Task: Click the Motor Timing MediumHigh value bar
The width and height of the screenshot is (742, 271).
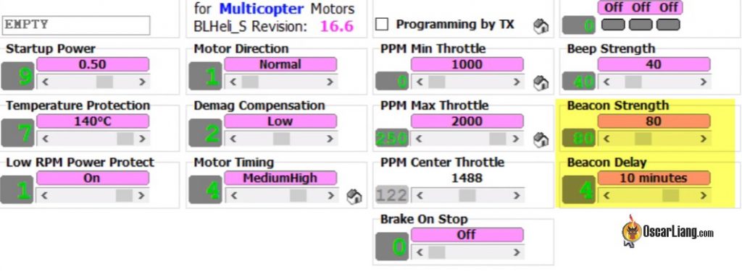Action: [280, 178]
